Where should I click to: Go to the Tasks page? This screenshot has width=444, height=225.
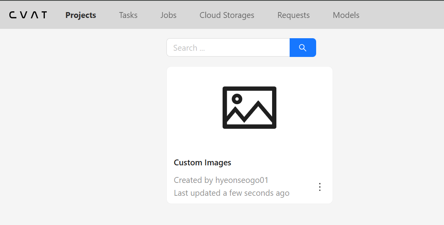click(128, 15)
